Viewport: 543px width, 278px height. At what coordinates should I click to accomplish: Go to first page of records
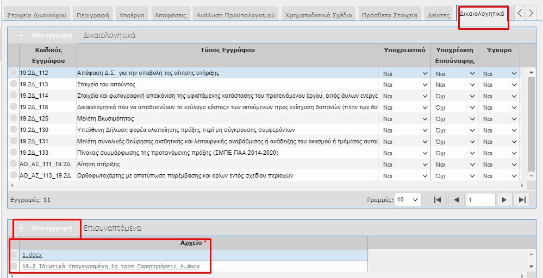[438, 200]
